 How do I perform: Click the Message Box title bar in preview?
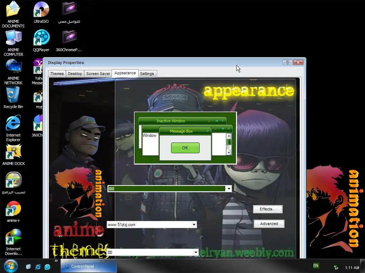185,131
